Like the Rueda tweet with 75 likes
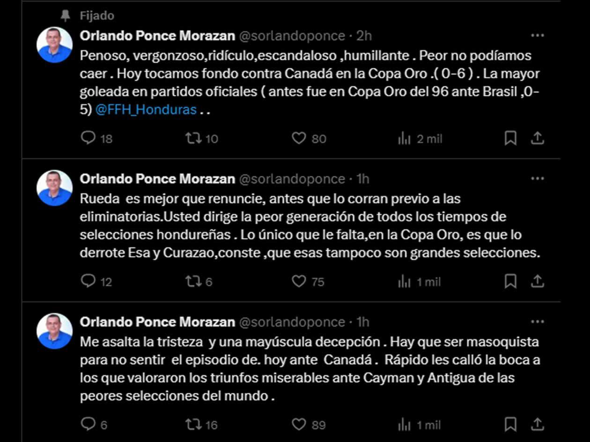Viewport: 590px width, 442px height. (299, 281)
